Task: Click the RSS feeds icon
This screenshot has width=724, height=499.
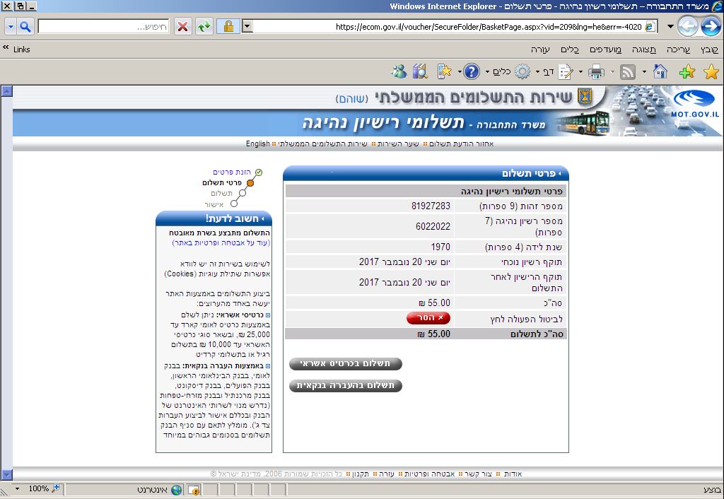Action: point(627,71)
